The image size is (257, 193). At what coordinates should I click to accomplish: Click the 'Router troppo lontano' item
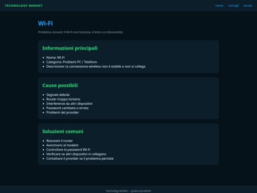point(63,99)
